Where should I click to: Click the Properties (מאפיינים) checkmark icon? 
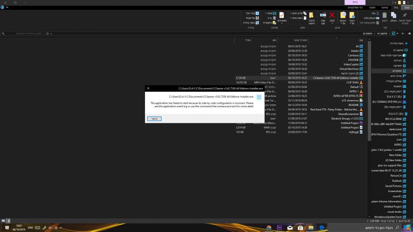coord(282,15)
